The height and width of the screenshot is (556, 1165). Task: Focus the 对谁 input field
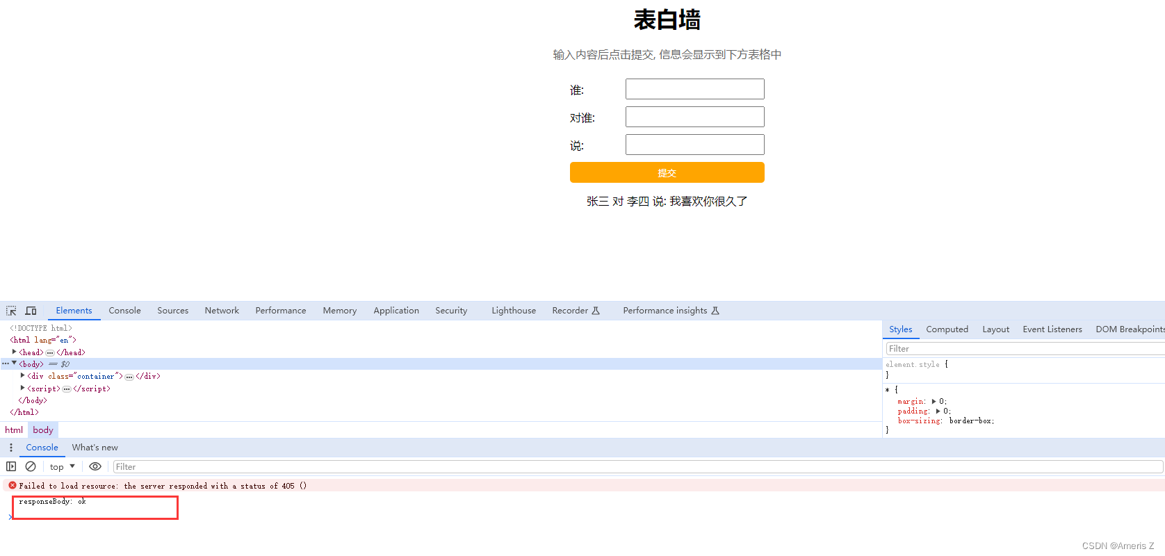coord(694,117)
